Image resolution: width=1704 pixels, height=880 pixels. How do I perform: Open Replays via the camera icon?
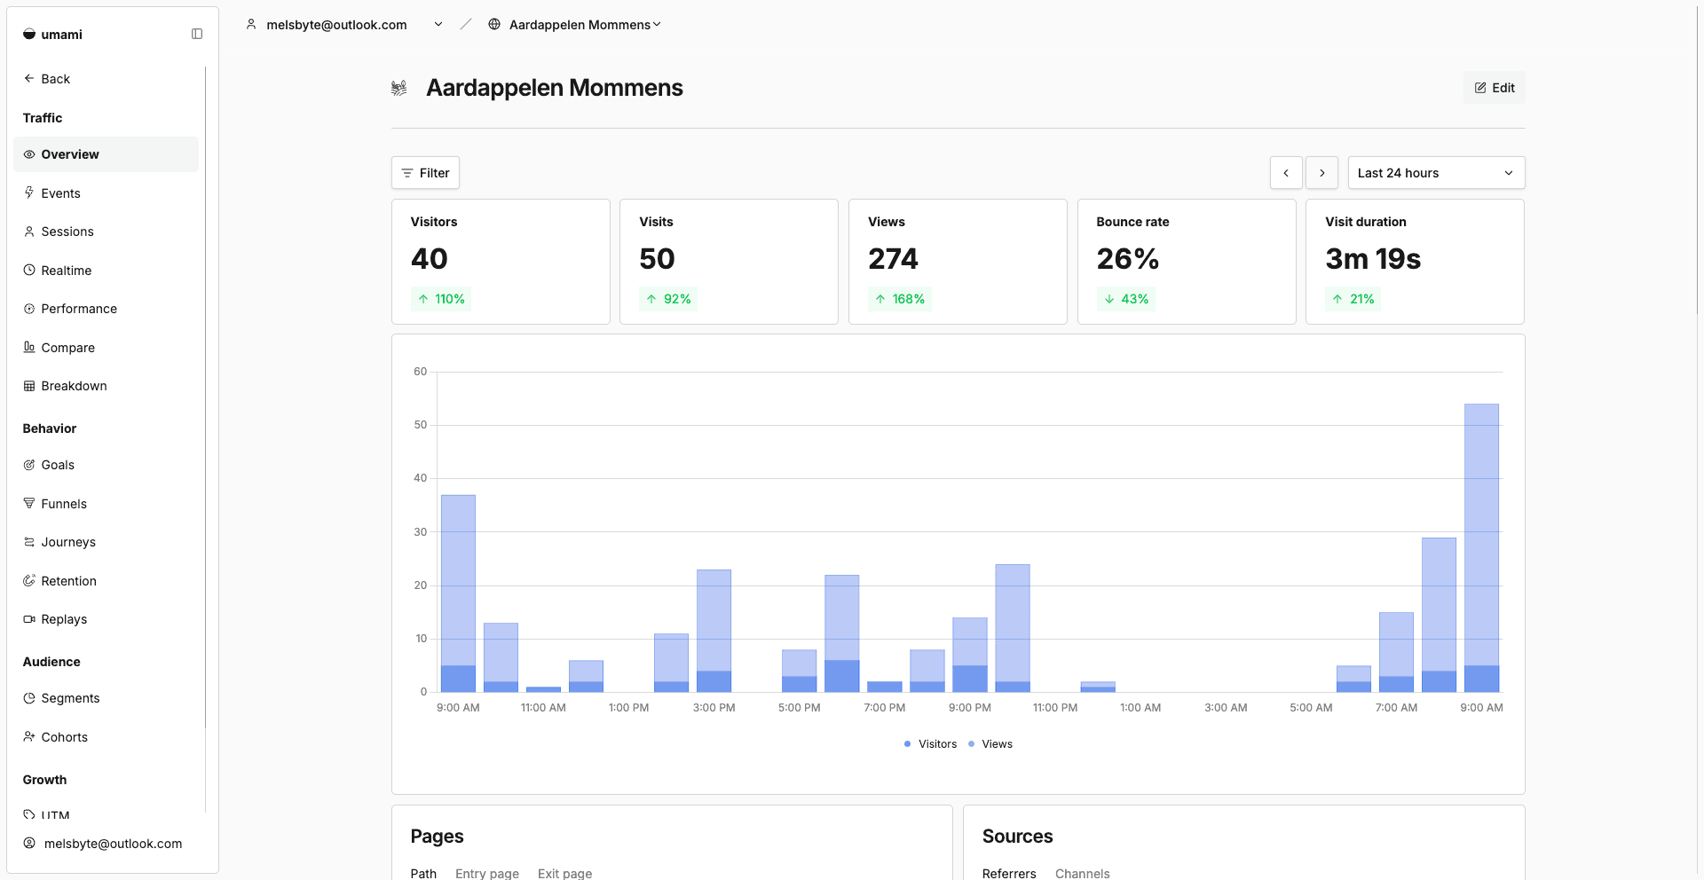coord(29,619)
